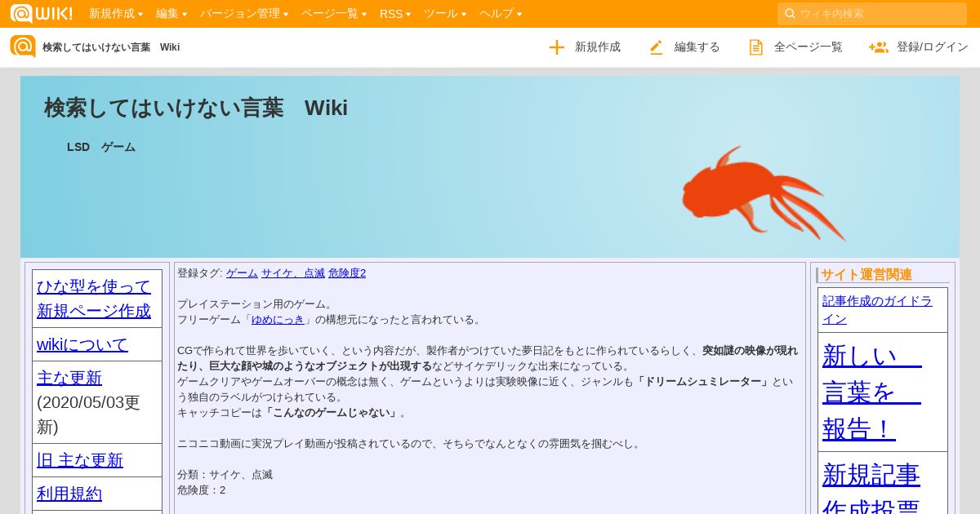Click the 分類：サイケ、点滅 line
Image resolution: width=980 pixels, height=514 pixels.
tap(225, 475)
